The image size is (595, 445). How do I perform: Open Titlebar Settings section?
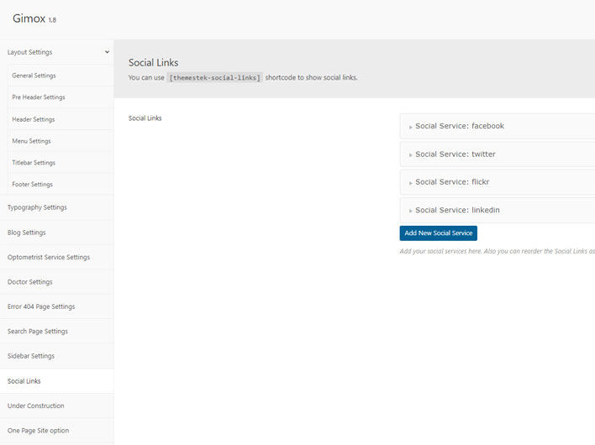(x=34, y=163)
